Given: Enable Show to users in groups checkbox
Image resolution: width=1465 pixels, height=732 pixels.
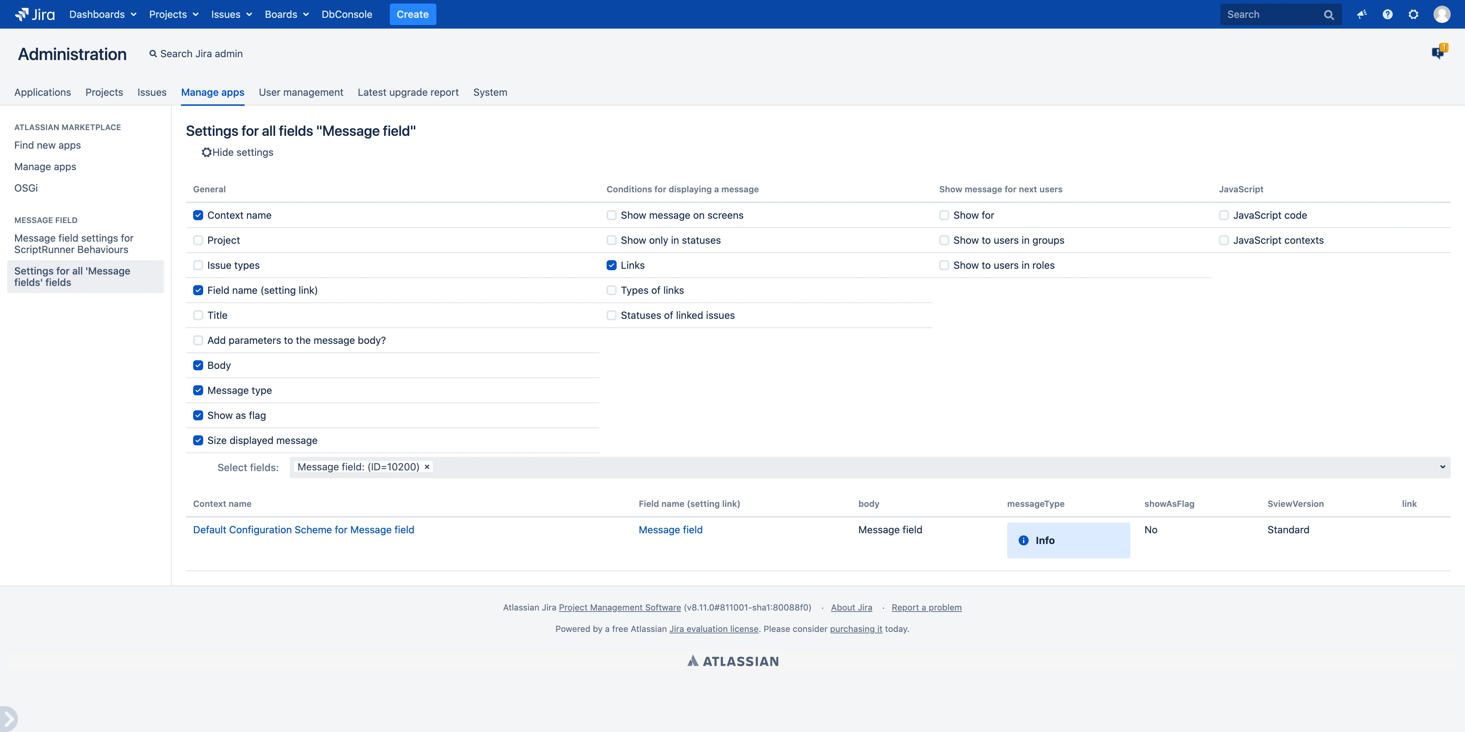Looking at the screenshot, I should point(944,241).
